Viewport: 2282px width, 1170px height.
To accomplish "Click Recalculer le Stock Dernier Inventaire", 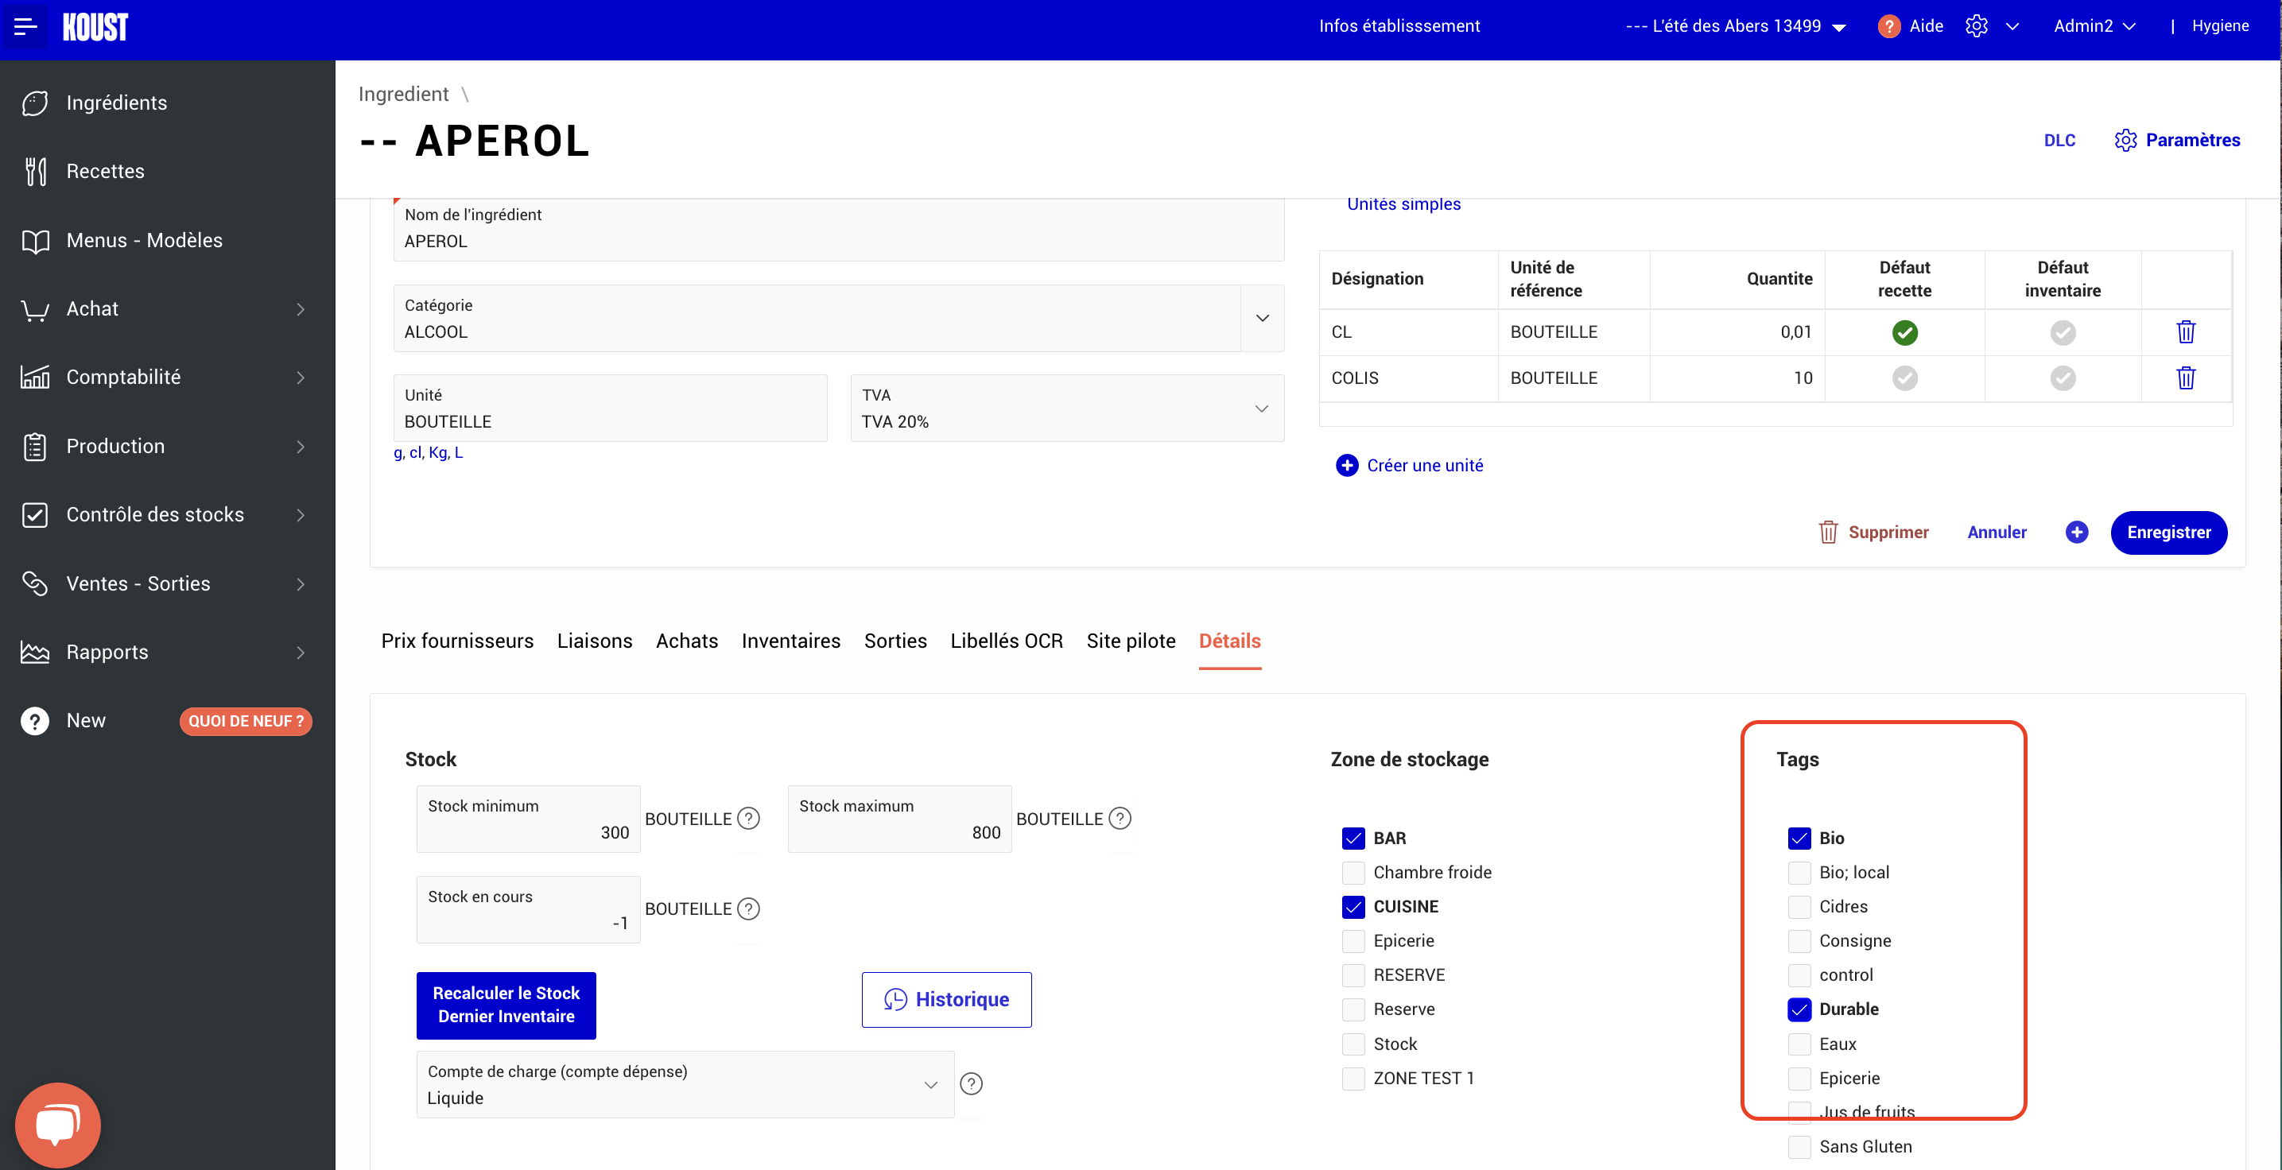I will click(506, 1005).
